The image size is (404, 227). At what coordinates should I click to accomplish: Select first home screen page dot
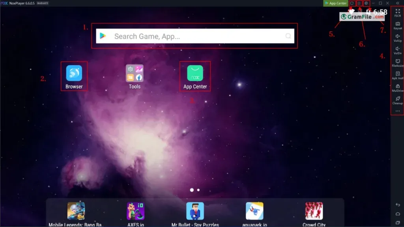(192, 190)
